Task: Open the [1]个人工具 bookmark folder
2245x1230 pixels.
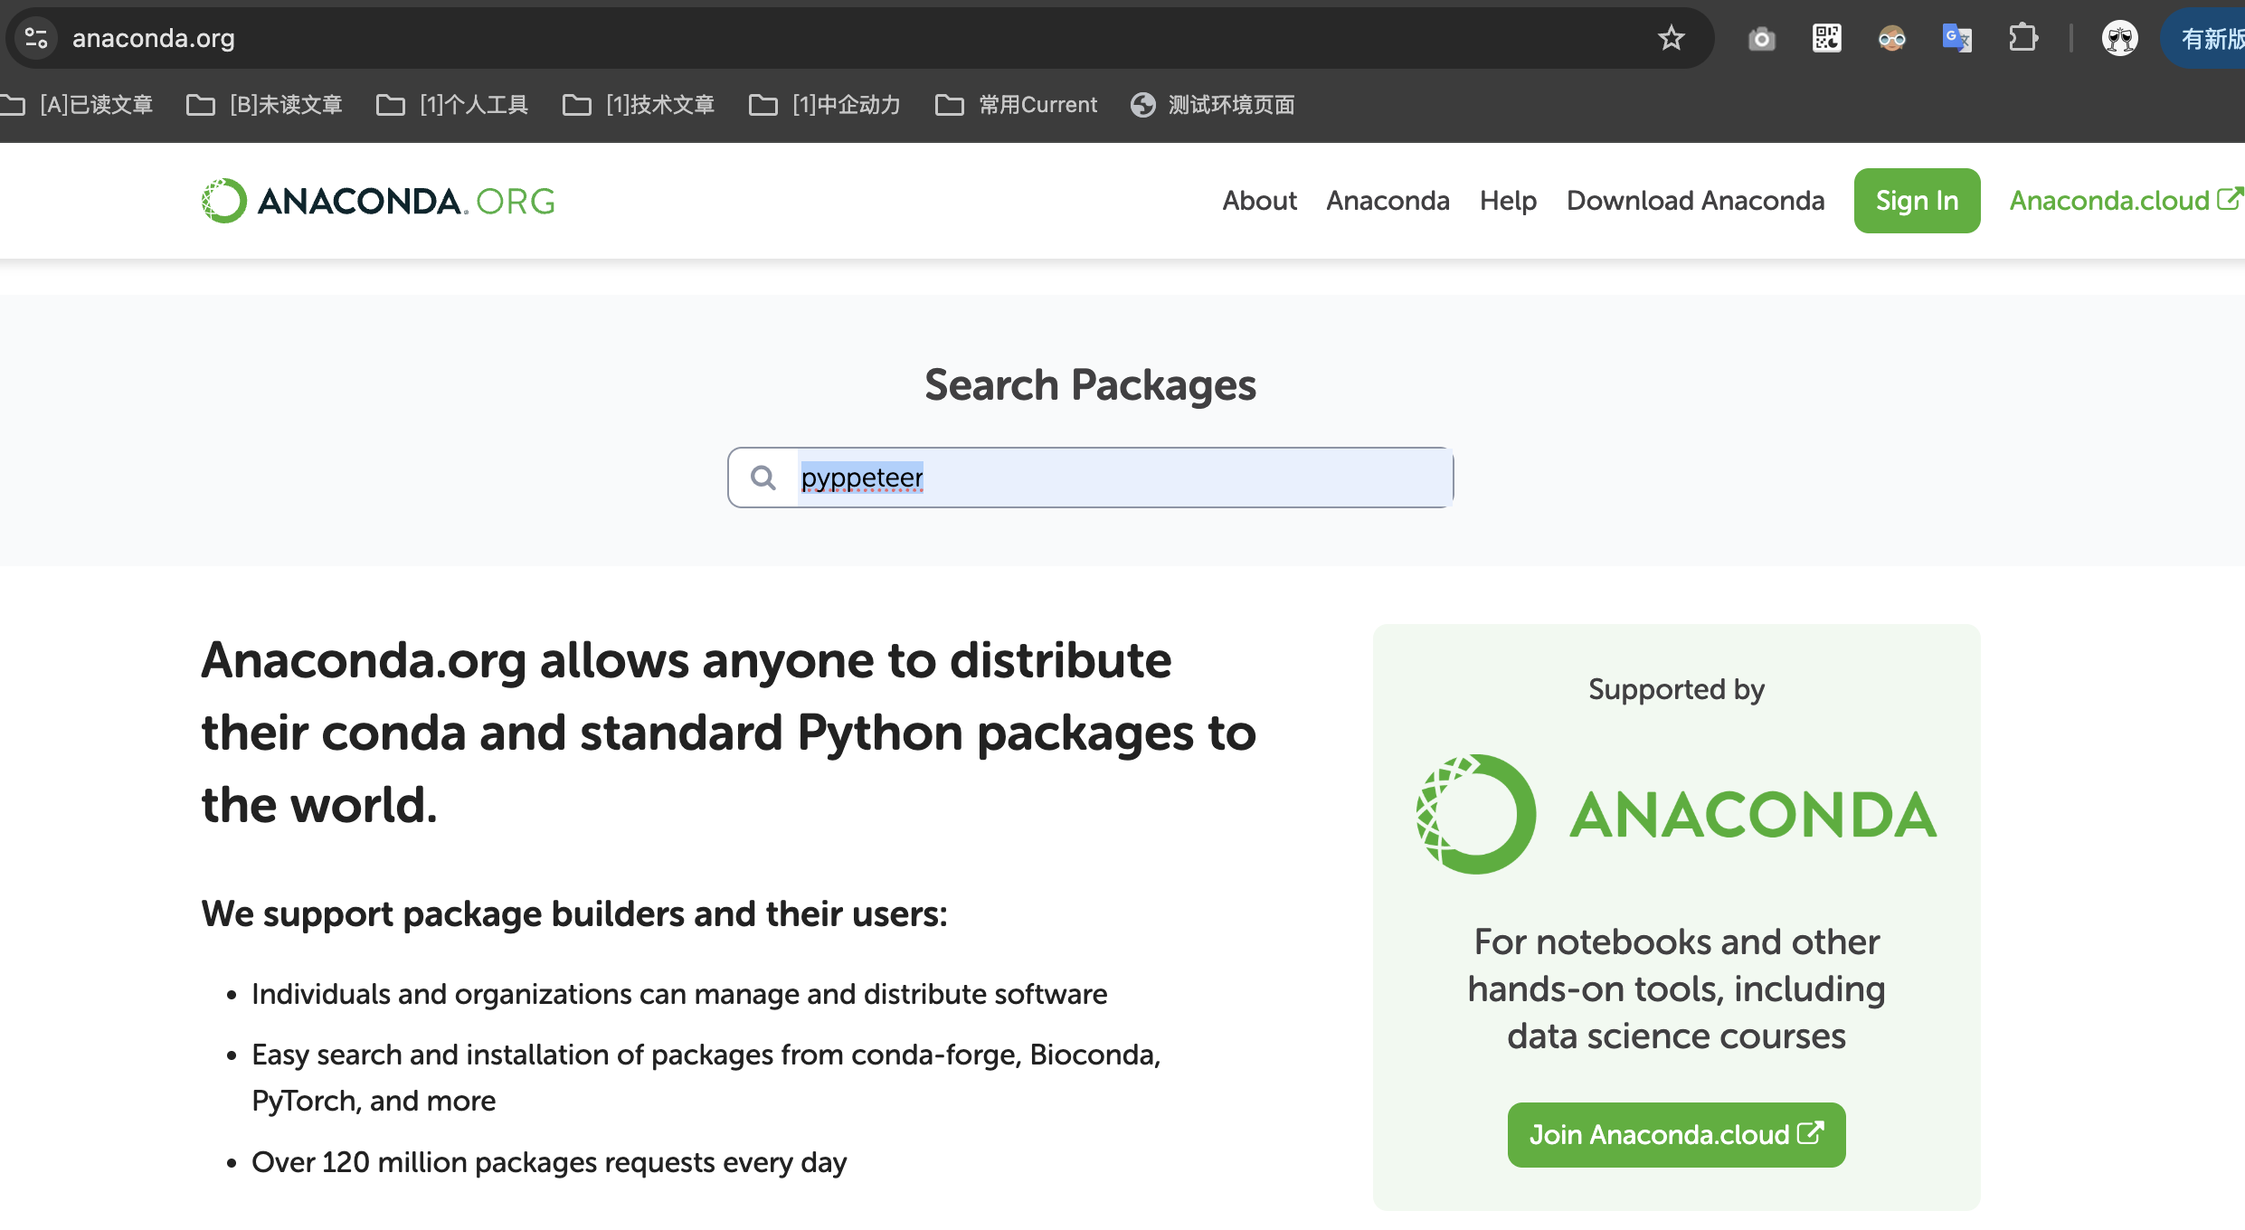Action: pos(452,105)
